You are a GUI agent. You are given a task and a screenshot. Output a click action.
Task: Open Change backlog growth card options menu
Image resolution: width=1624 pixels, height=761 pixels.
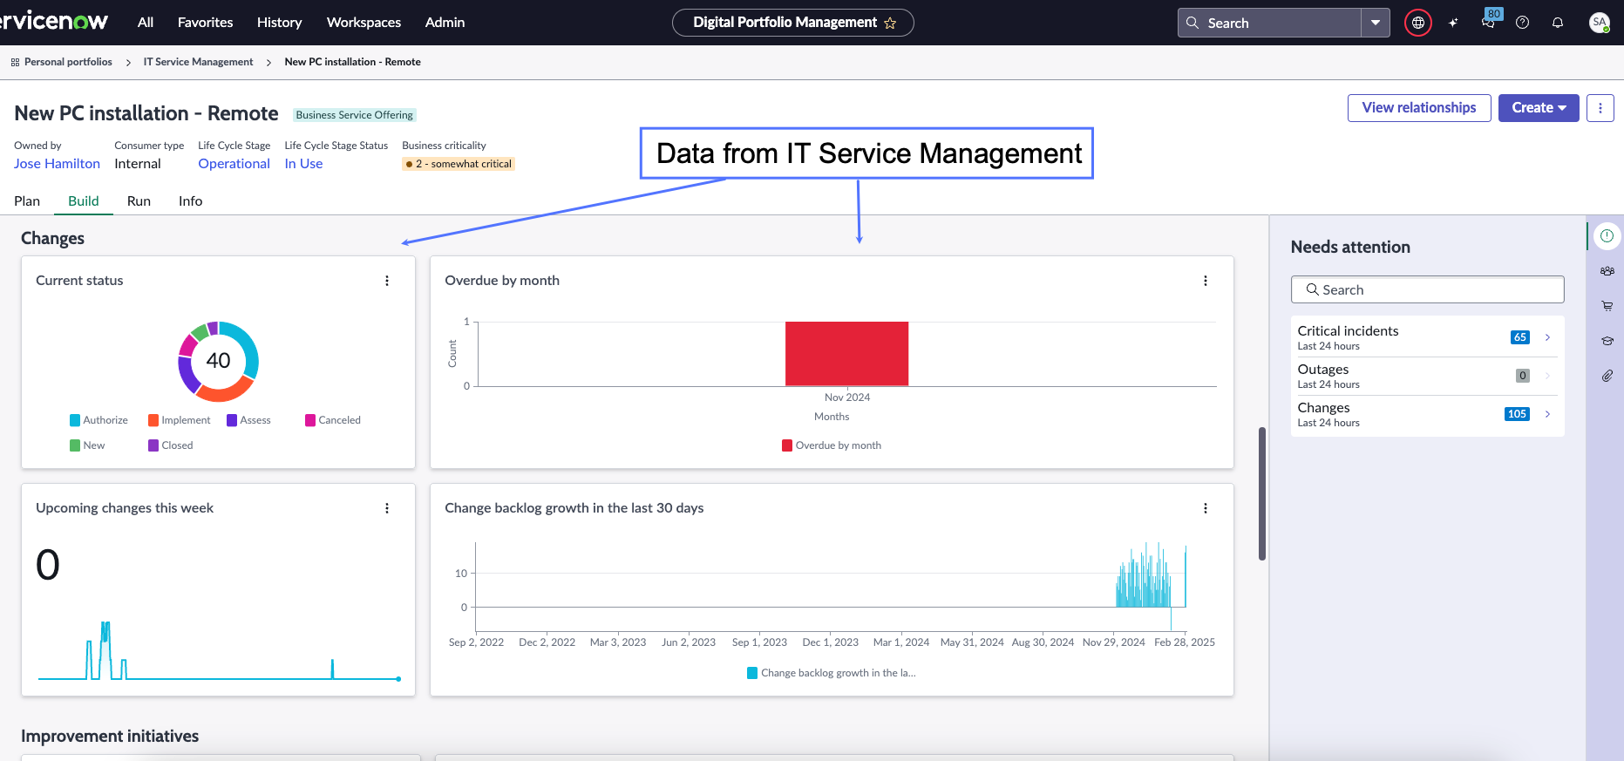(1206, 508)
